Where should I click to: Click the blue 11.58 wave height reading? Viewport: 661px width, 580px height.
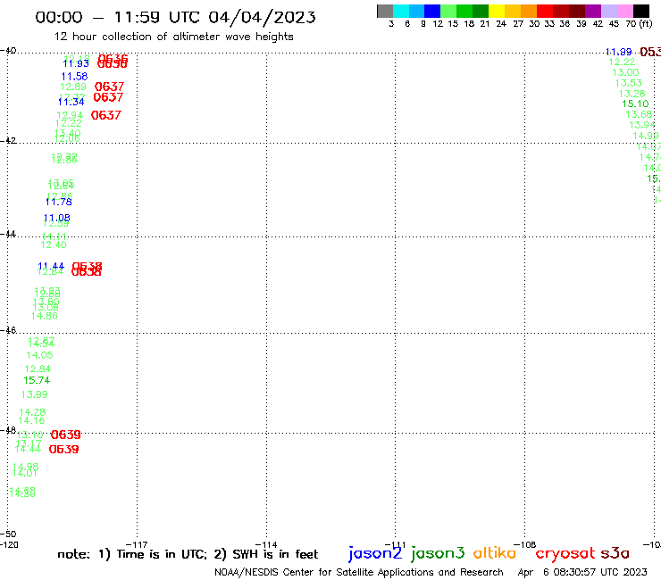click(x=75, y=77)
